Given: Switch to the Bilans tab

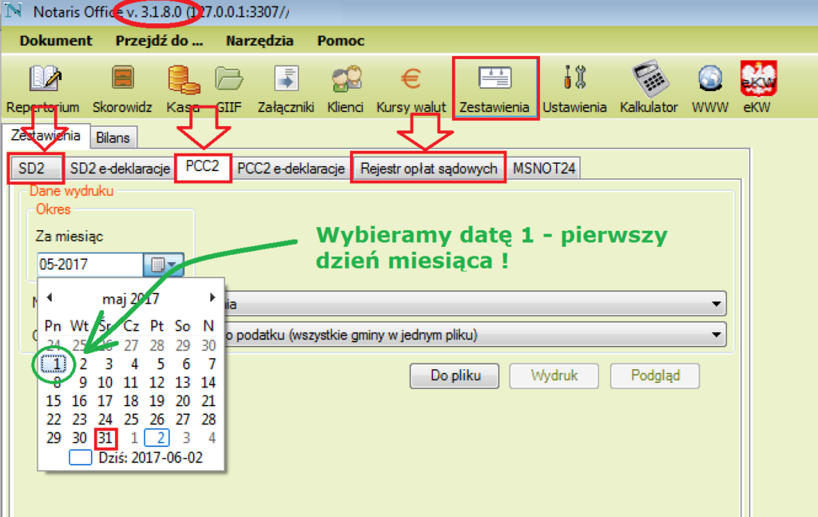Looking at the screenshot, I should [113, 137].
